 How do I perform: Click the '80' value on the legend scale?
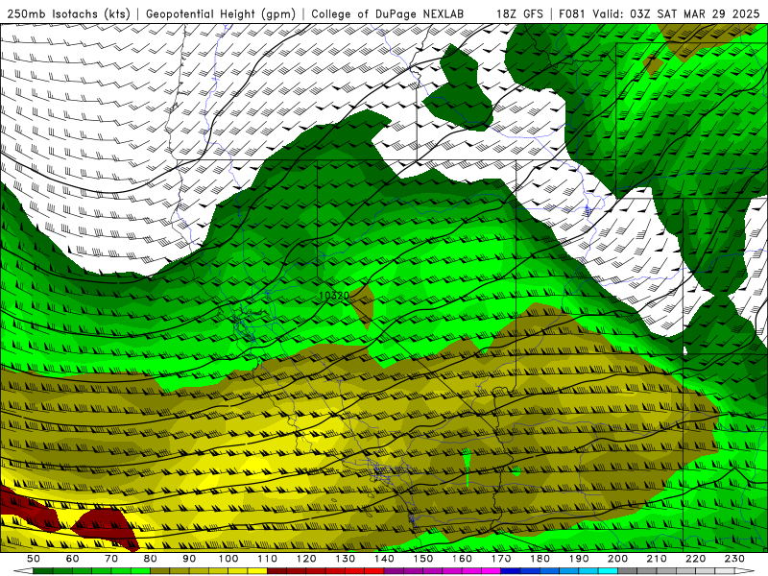click(151, 559)
